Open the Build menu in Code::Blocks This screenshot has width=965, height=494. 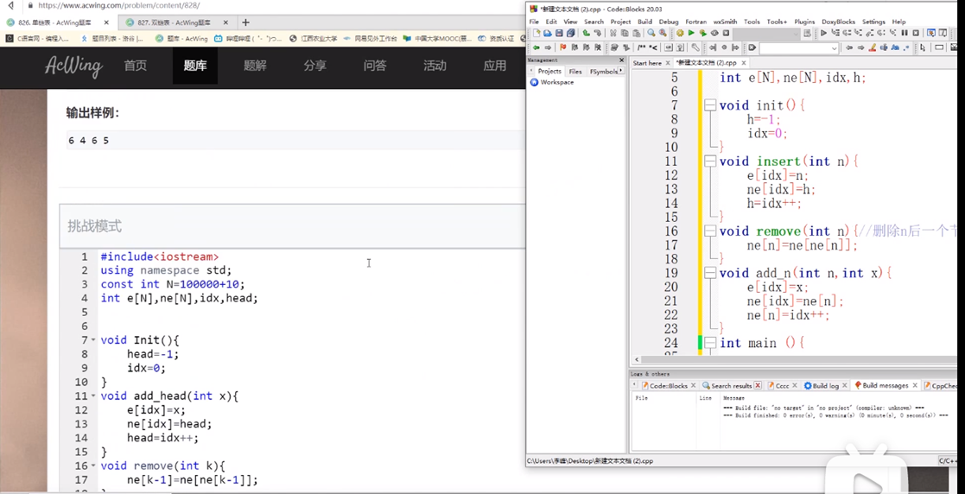click(644, 22)
